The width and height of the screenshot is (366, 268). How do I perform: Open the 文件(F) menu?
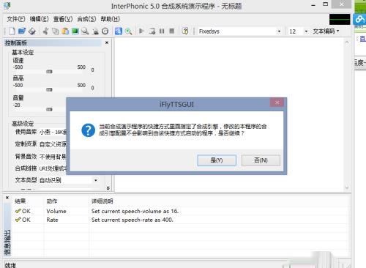coord(16,19)
